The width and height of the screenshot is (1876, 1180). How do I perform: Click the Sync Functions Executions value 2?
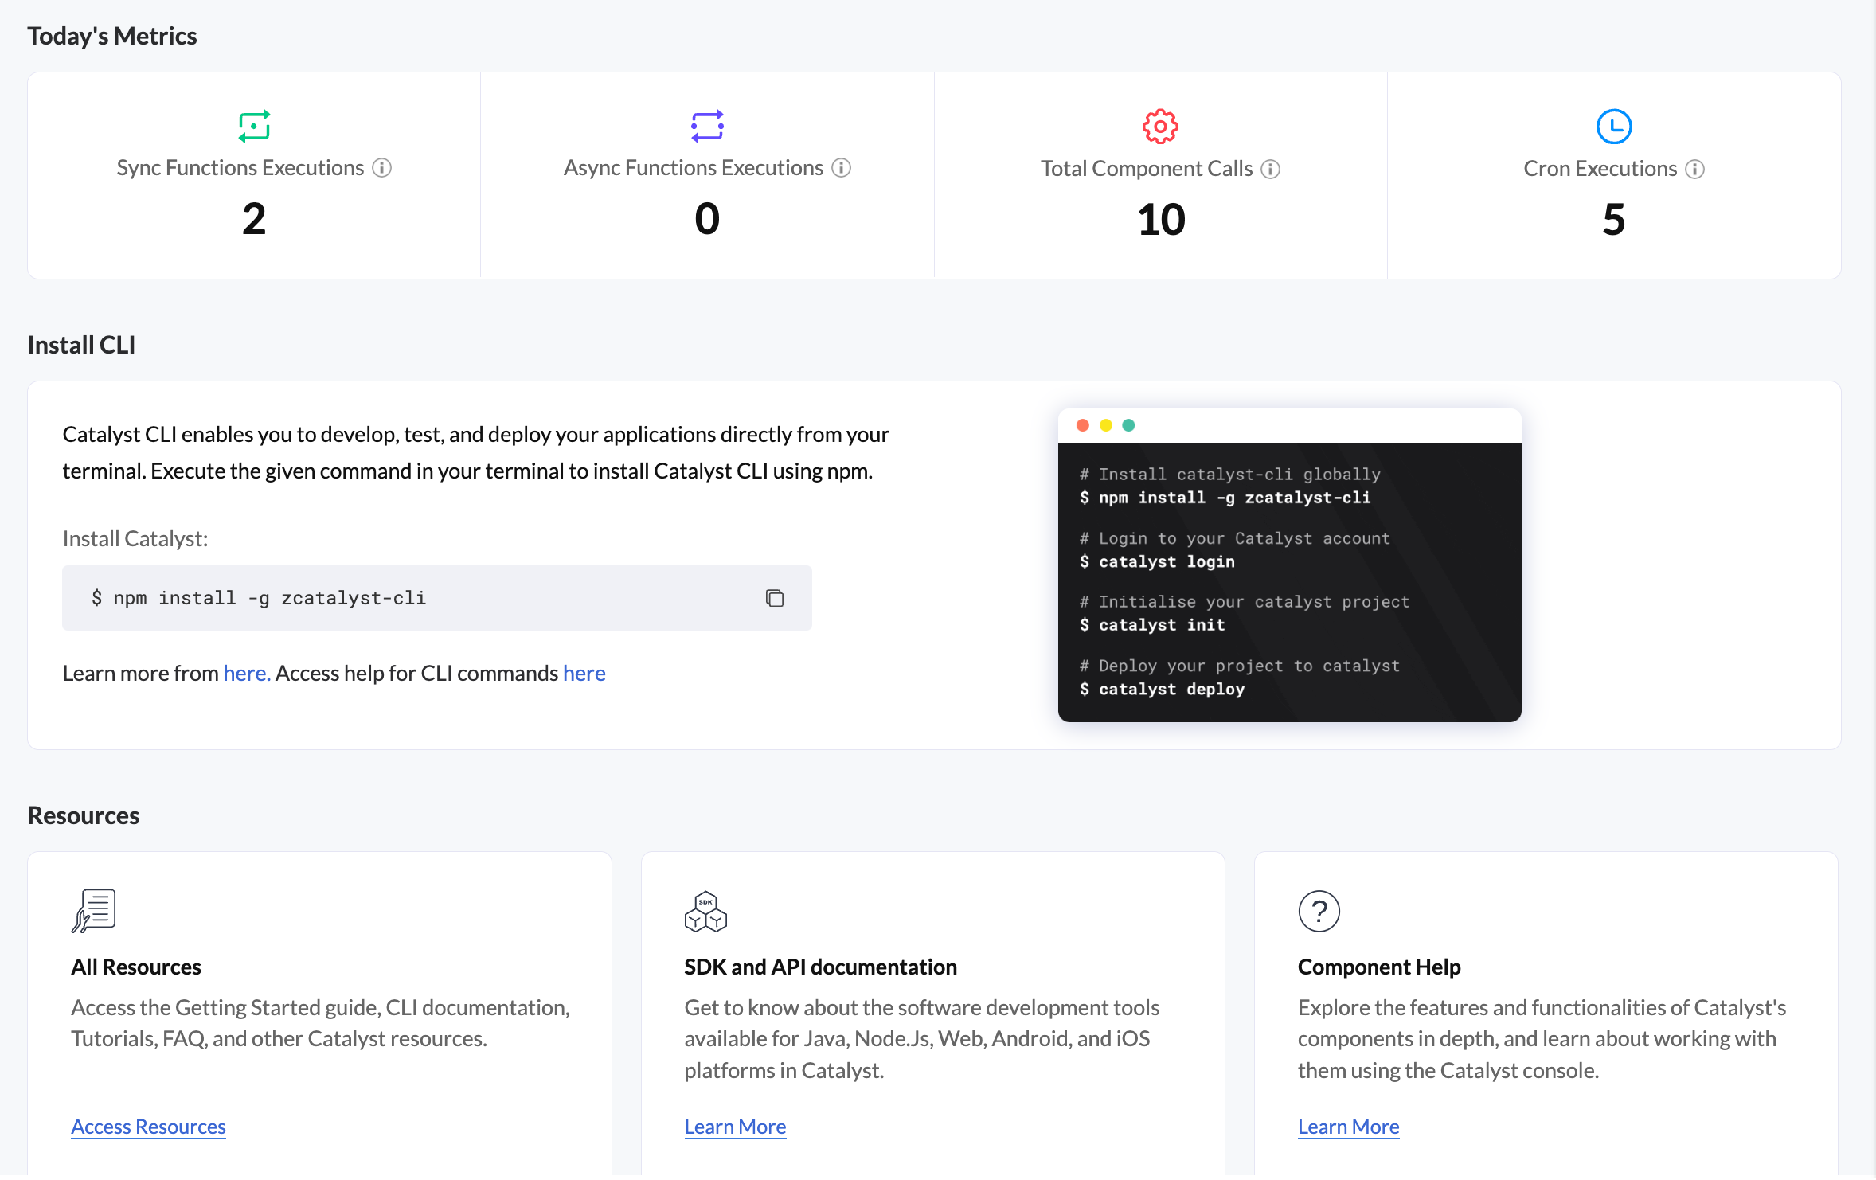point(254,219)
